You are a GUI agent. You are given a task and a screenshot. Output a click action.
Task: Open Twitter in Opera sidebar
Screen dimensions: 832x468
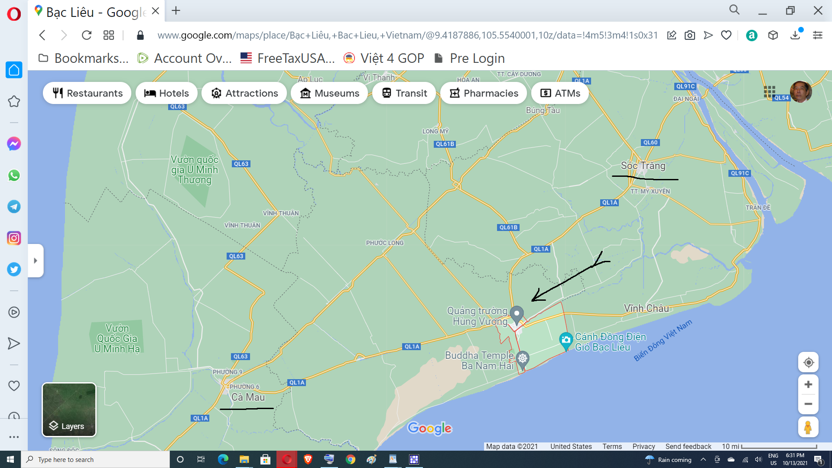click(x=14, y=270)
